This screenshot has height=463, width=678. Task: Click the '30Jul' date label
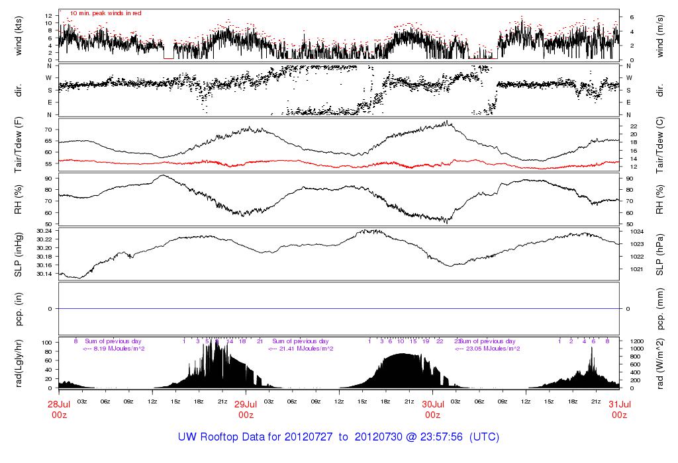pyautogui.click(x=433, y=404)
